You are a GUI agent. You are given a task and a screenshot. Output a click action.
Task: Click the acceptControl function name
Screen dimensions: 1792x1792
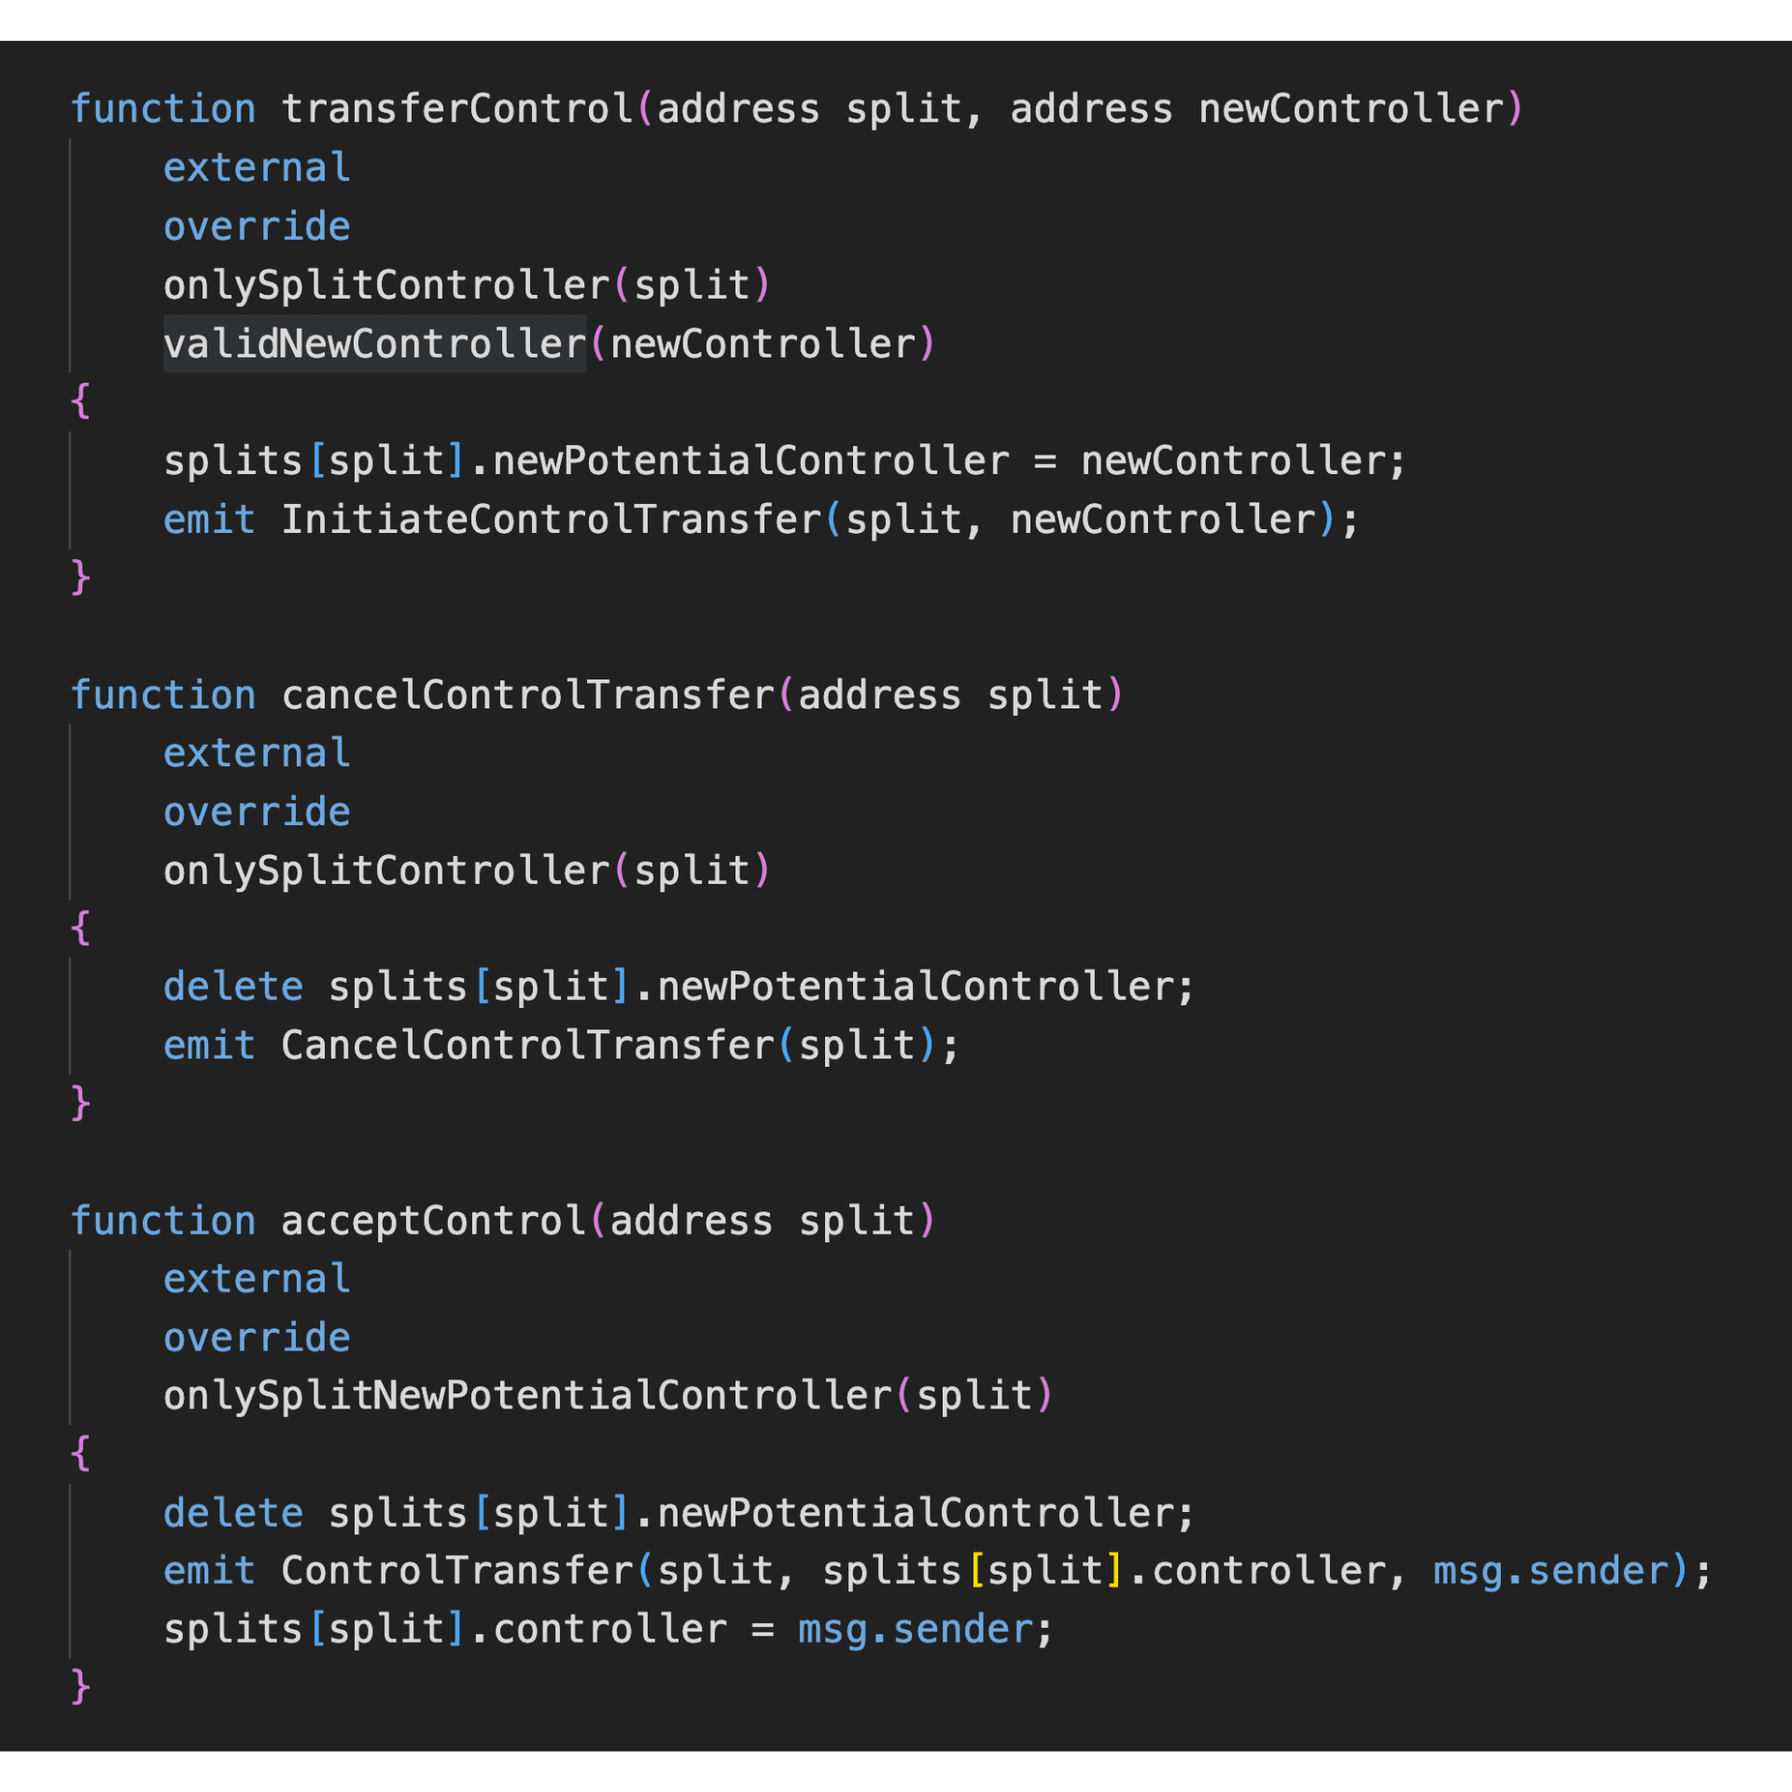[x=434, y=1221]
